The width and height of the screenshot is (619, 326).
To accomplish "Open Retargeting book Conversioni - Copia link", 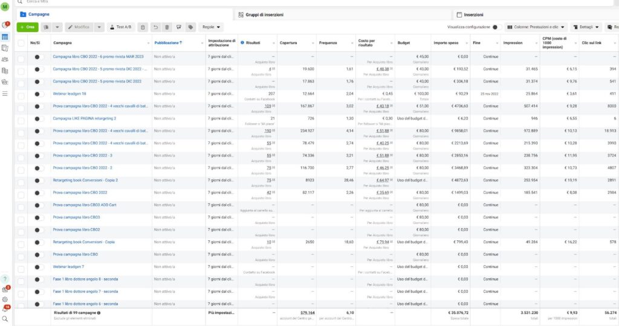I will click(x=83, y=242).
